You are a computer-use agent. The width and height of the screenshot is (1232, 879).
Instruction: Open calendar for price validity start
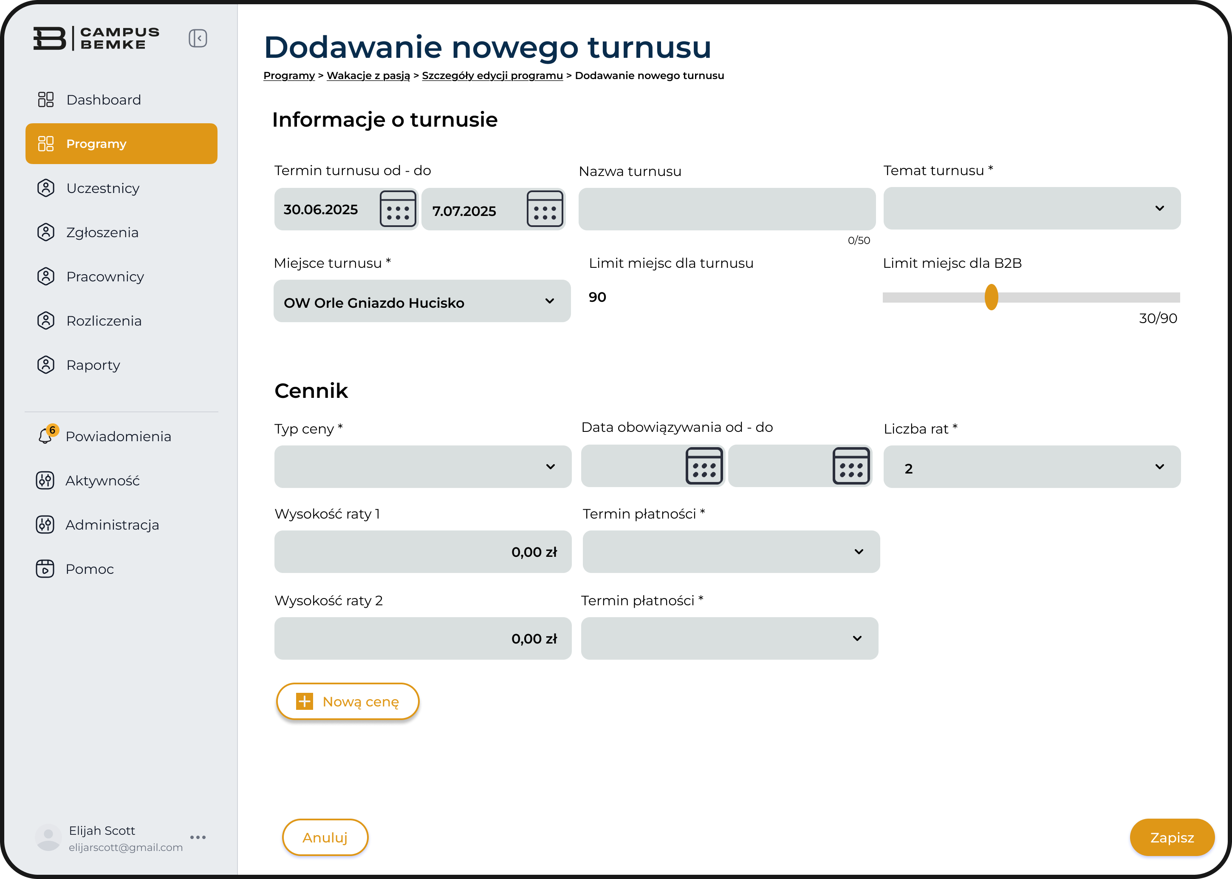tap(704, 466)
